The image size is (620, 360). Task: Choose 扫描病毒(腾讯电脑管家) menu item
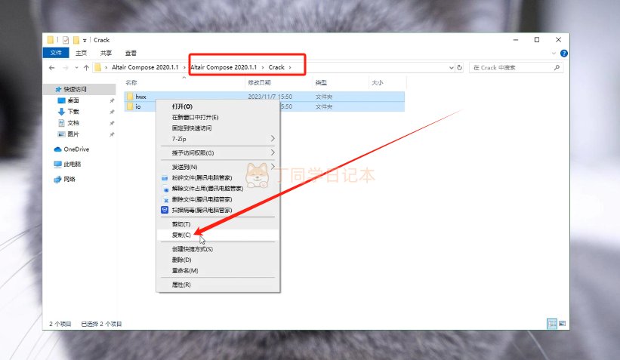[218, 210]
